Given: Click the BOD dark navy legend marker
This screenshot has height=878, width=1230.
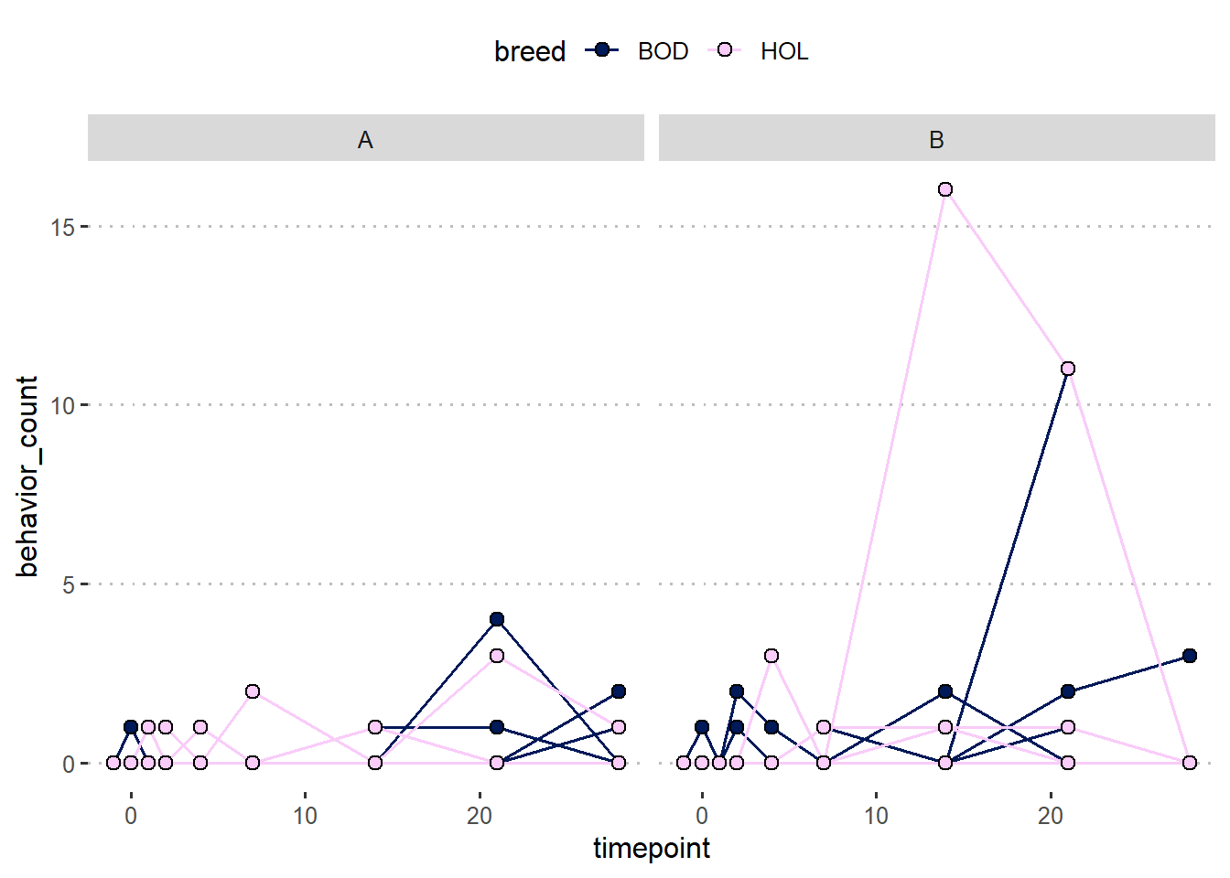Looking at the screenshot, I should pyautogui.click(x=601, y=49).
